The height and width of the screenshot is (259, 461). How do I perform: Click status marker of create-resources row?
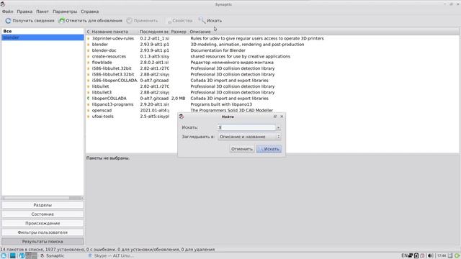pyautogui.click(x=88, y=56)
